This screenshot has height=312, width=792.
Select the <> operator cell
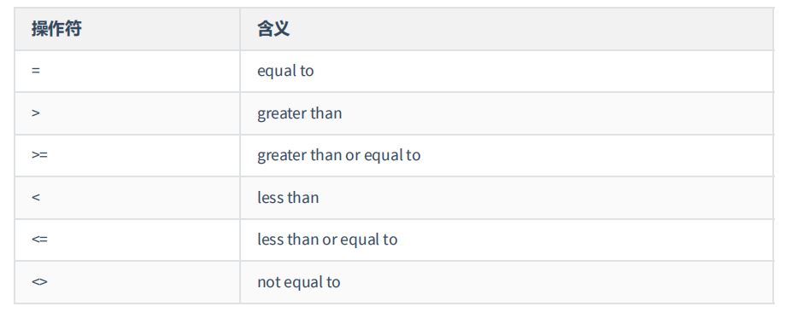tap(127, 282)
